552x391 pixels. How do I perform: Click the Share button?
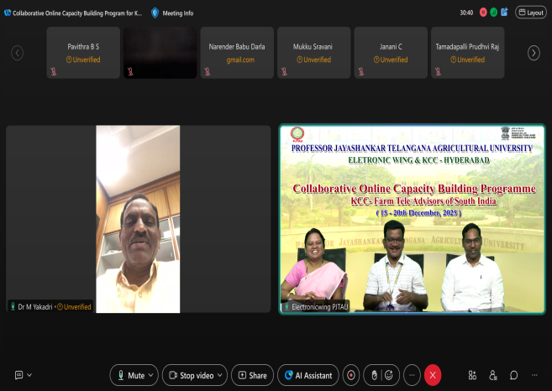coord(252,375)
